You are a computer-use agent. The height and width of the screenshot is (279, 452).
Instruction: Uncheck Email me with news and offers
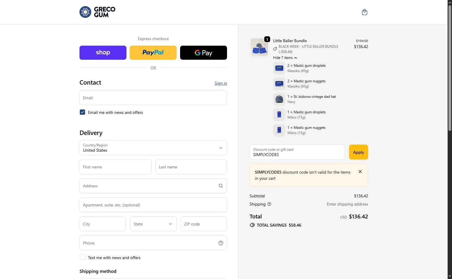(x=82, y=112)
